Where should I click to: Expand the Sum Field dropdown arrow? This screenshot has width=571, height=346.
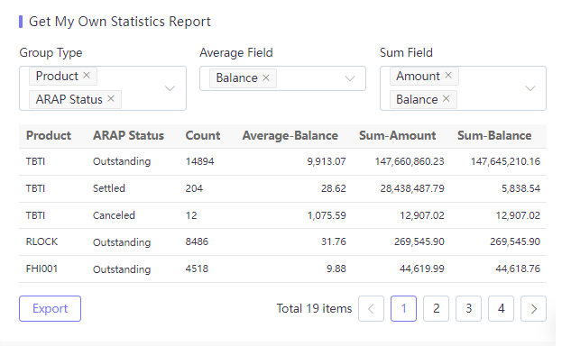(x=530, y=88)
